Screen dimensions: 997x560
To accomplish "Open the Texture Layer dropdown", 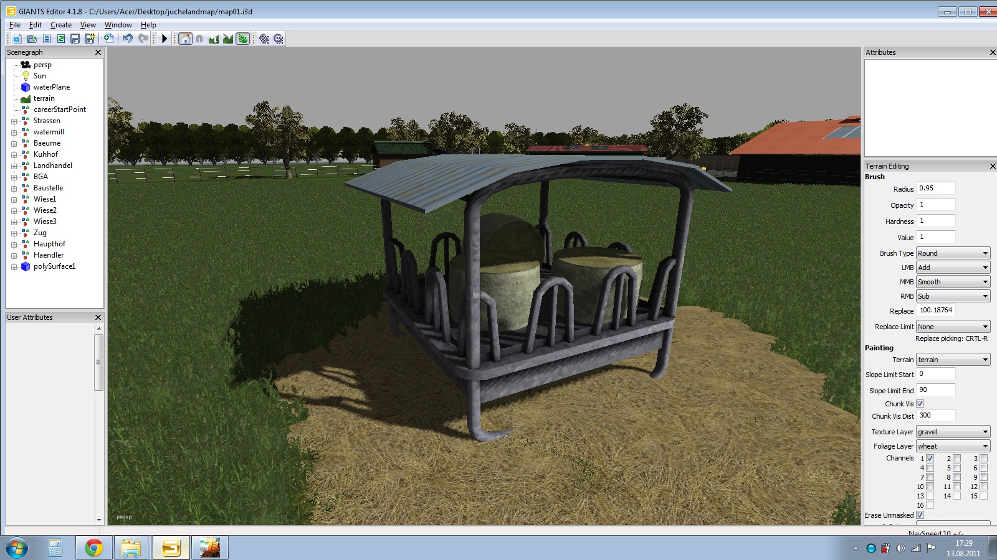I will click(x=953, y=432).
